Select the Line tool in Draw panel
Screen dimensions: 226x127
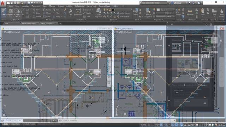pyautogui.click(x=4, y=12)
